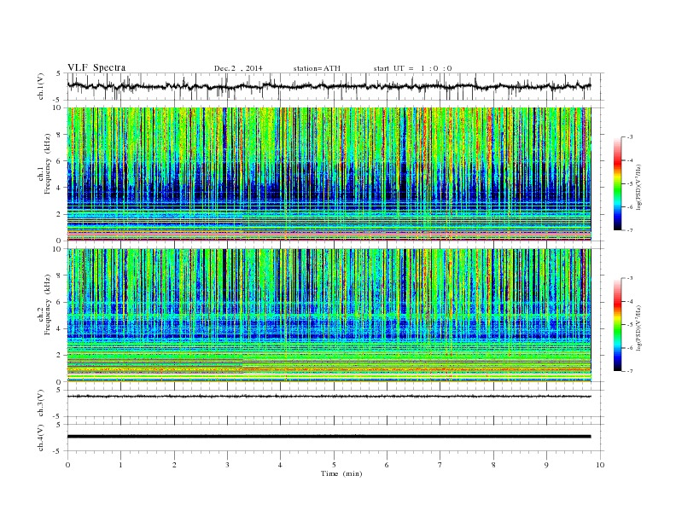Viewport: 676px width, 522px height.
Task: Click the ch.2 spectrogram plot
Action: (x=329, y=316)
